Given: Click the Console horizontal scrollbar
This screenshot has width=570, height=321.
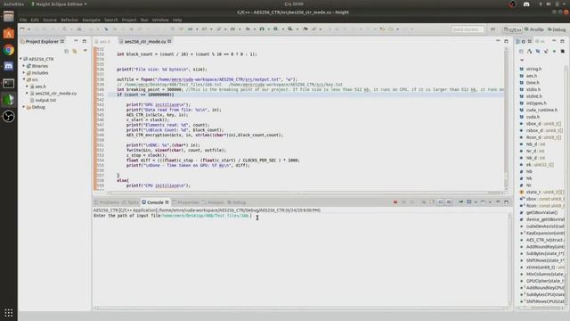Looking at the screenshot, I should point(301,308).
